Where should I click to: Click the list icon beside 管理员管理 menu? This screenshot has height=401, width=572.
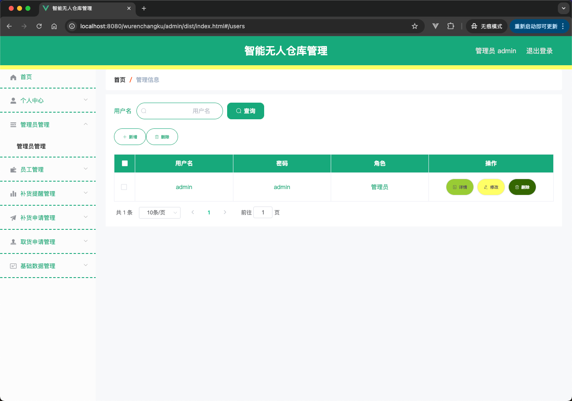click(x=13, y=125)
